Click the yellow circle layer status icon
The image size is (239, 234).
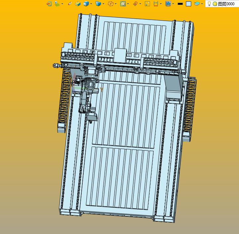click(x=215, y=4)
